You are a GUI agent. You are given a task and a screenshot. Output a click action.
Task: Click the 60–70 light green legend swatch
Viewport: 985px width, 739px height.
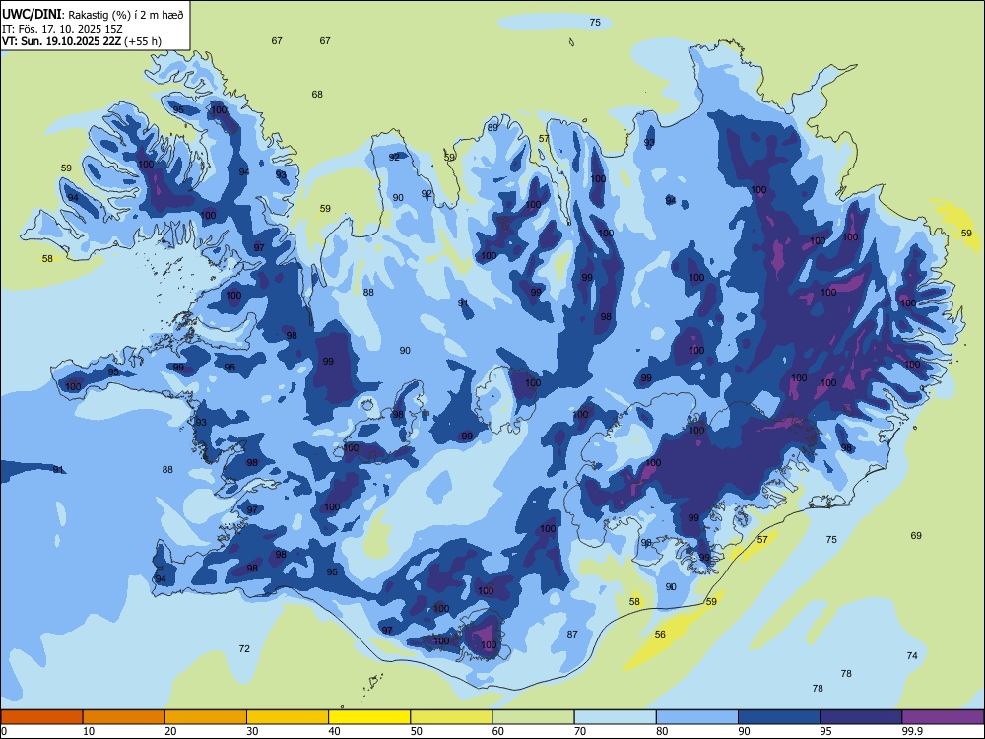point(533,717)
